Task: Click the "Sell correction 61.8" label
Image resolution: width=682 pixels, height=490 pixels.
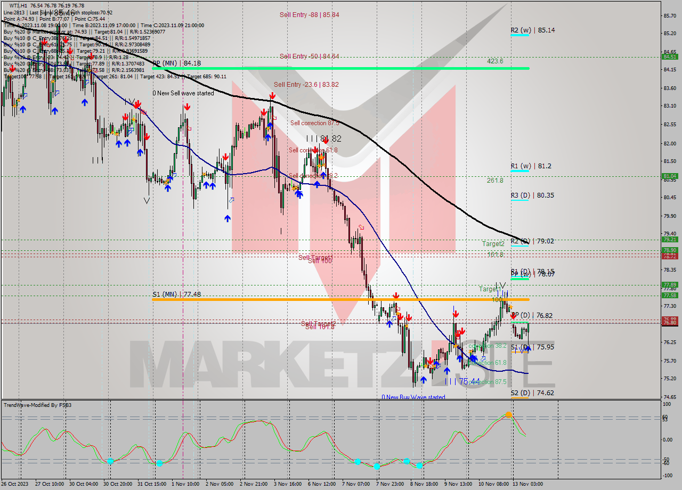Action: (x=313, y=150)
